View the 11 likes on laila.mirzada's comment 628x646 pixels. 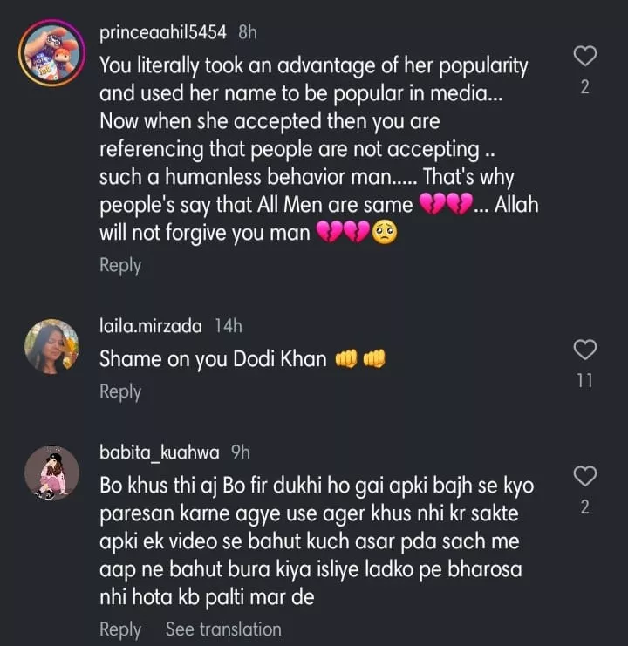[585, 381]
